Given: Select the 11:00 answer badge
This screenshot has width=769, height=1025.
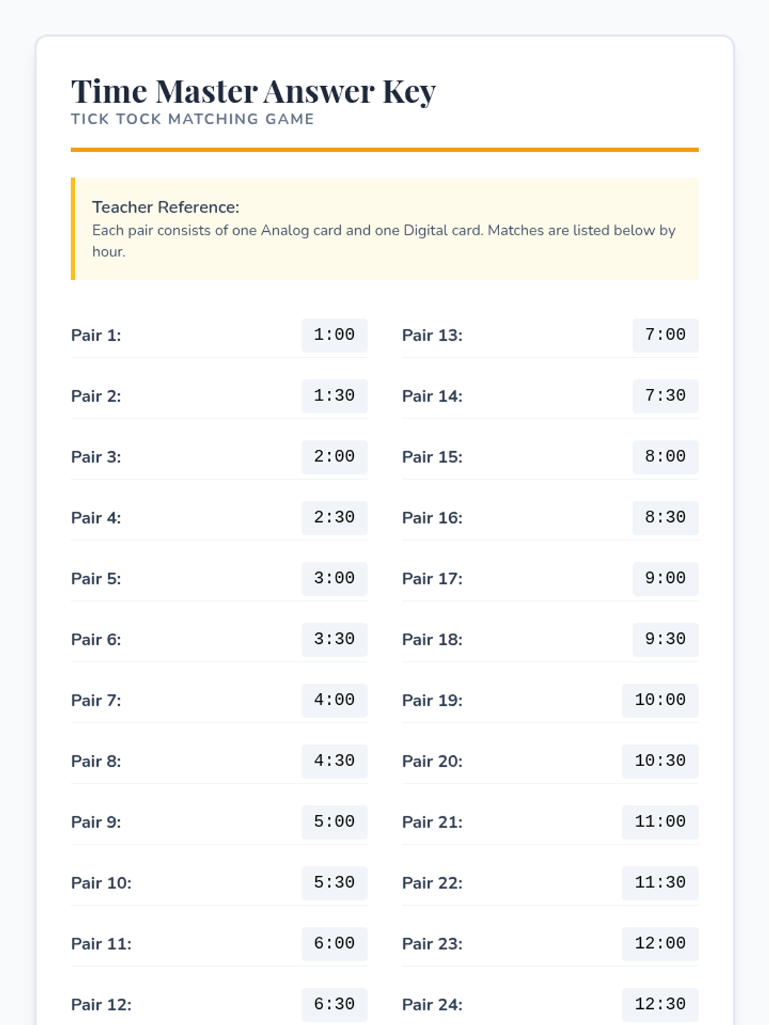Looking at the screenshot, I should [x=660, y=822].
